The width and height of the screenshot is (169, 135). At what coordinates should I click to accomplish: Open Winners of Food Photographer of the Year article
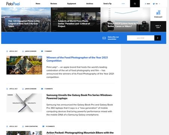click(77, 59)
